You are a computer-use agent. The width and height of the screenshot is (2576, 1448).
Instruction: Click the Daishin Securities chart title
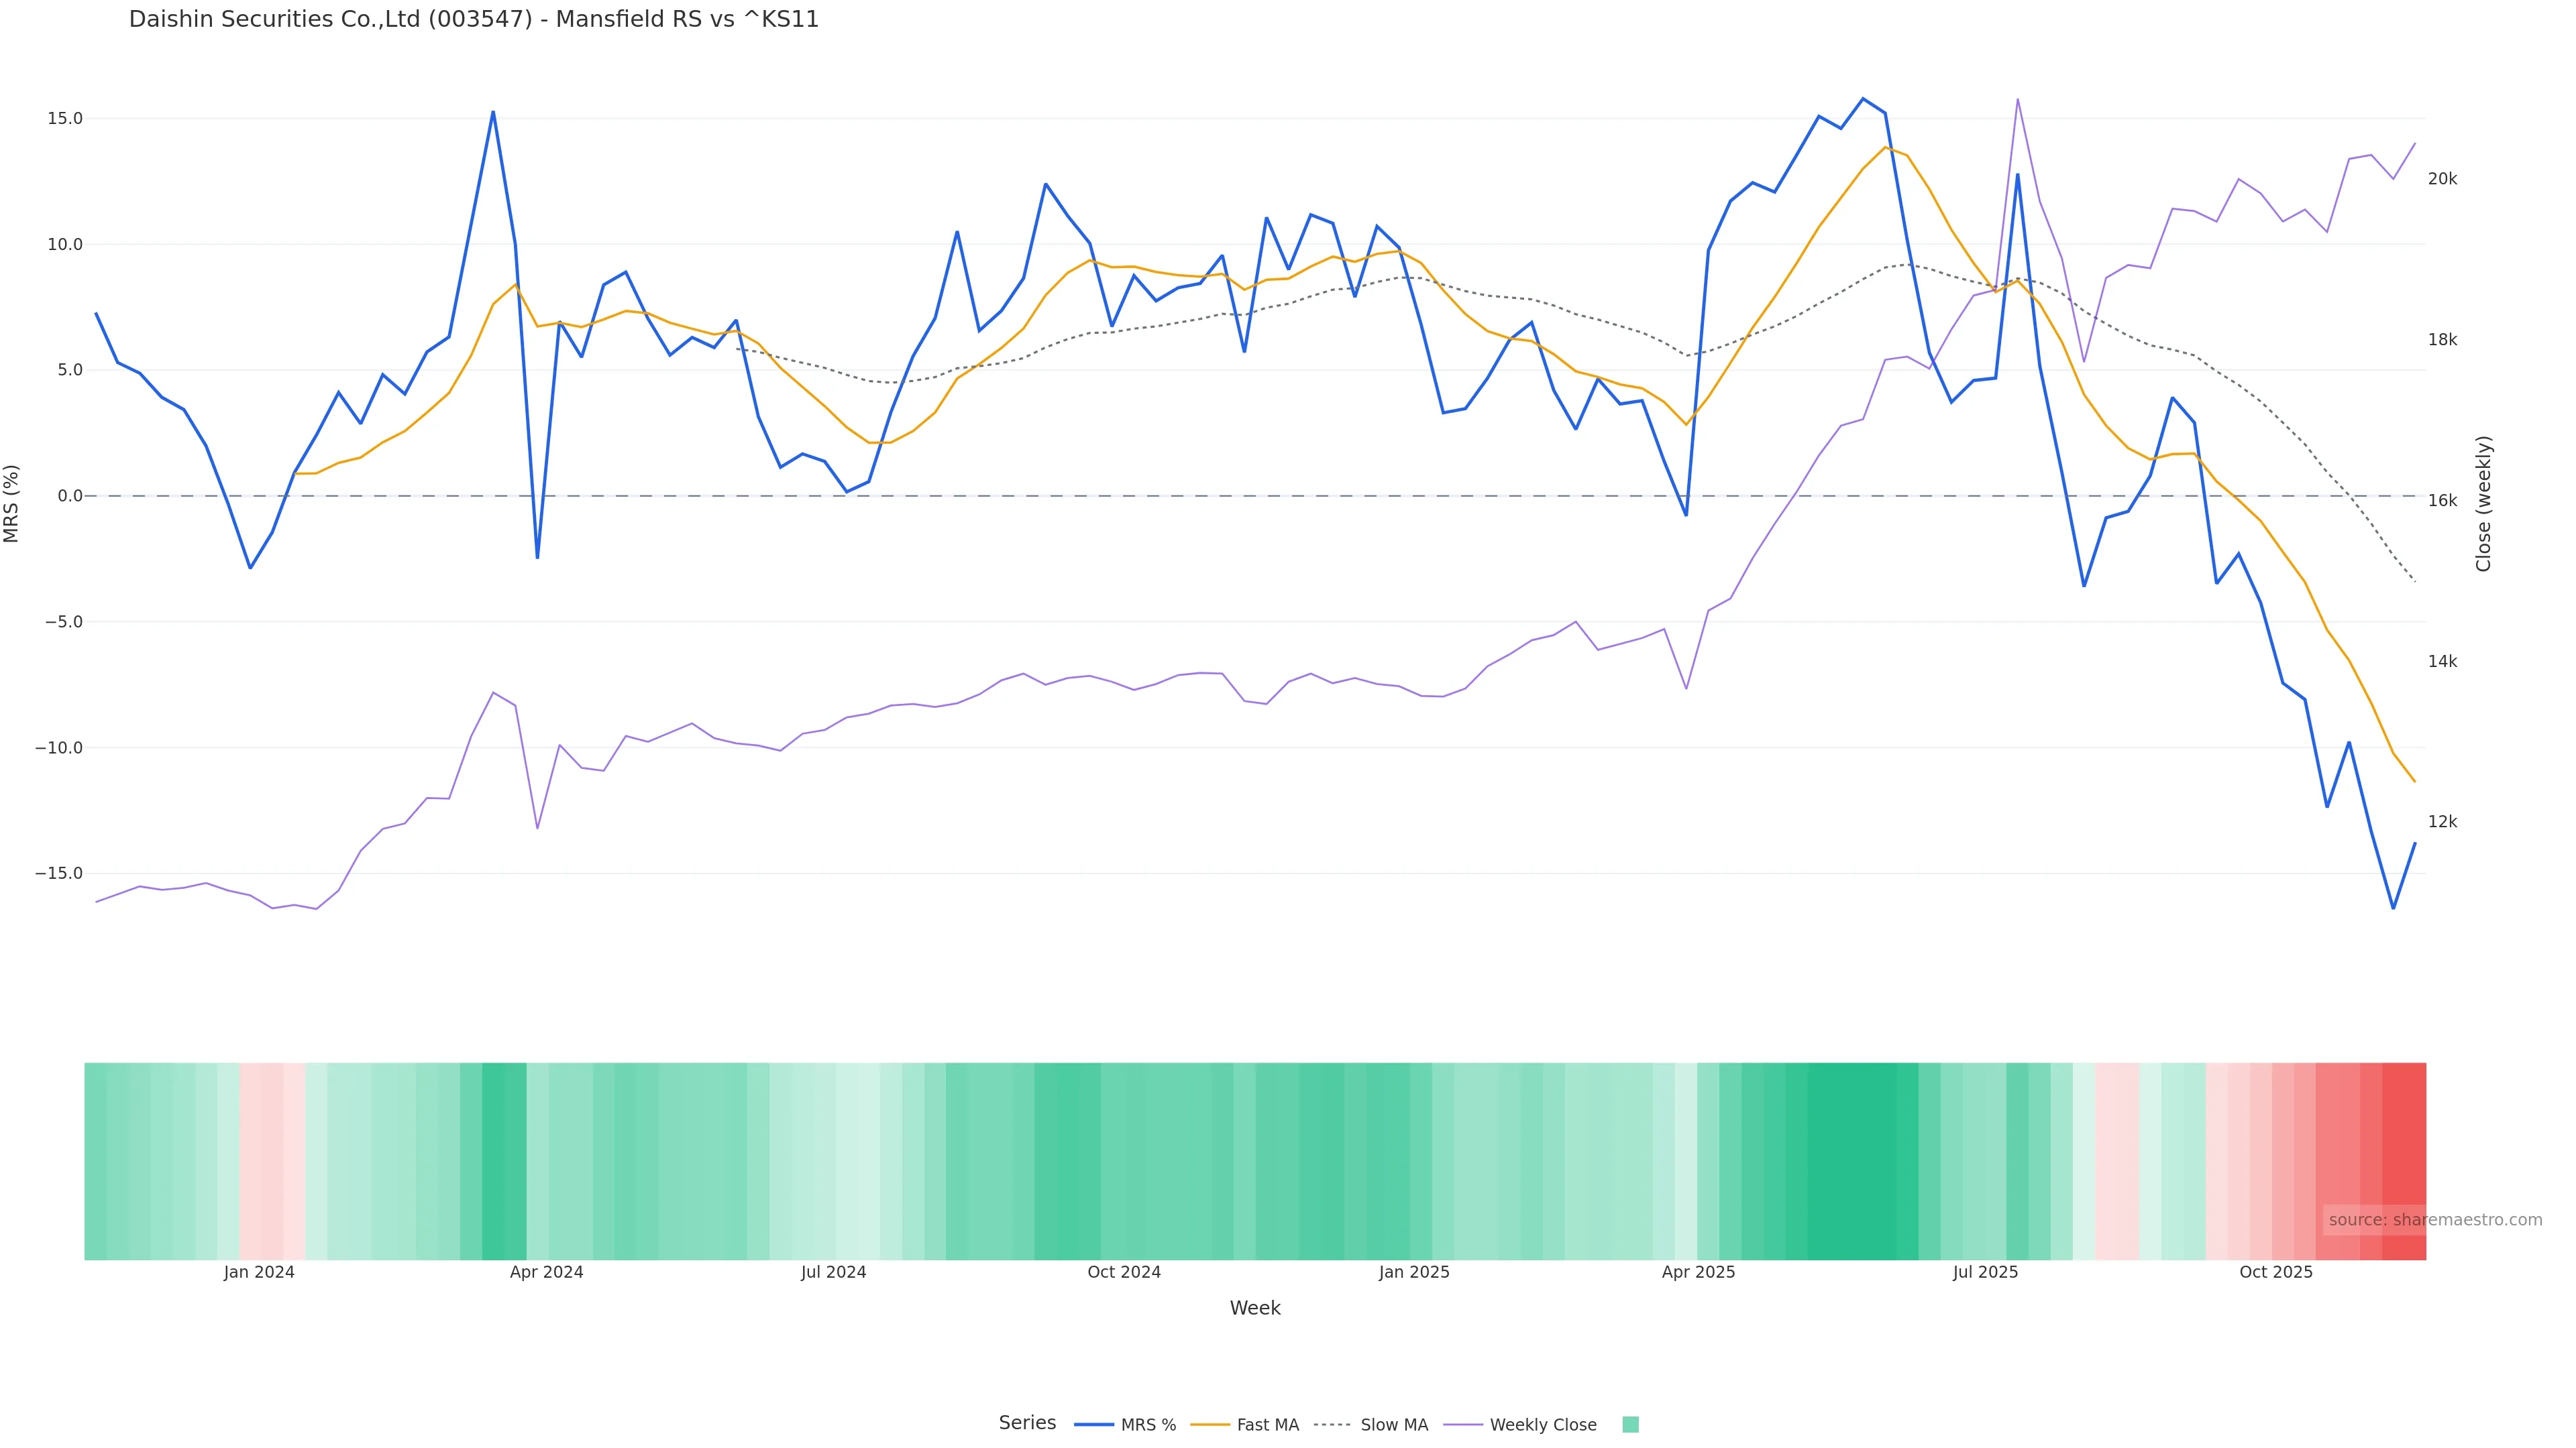(474, 20)
